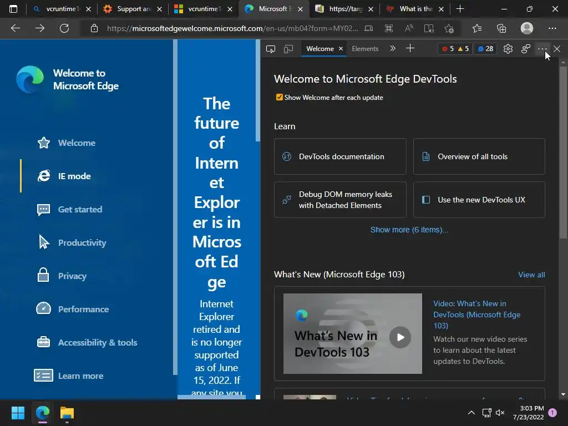Open Debug DOM memory leaks card

point(340,200)
